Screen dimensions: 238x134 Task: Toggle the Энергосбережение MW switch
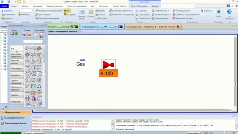click(x=120, y=27)
